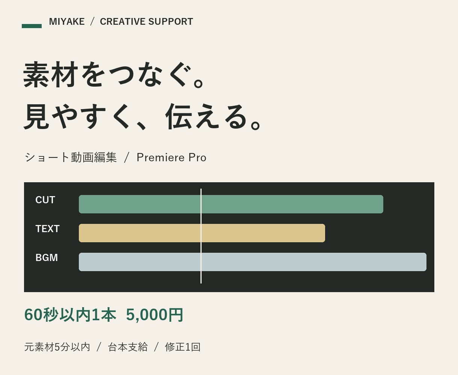Select the BGM track label
The height and width of the screenshot is (375, 458).
[47, 258]
